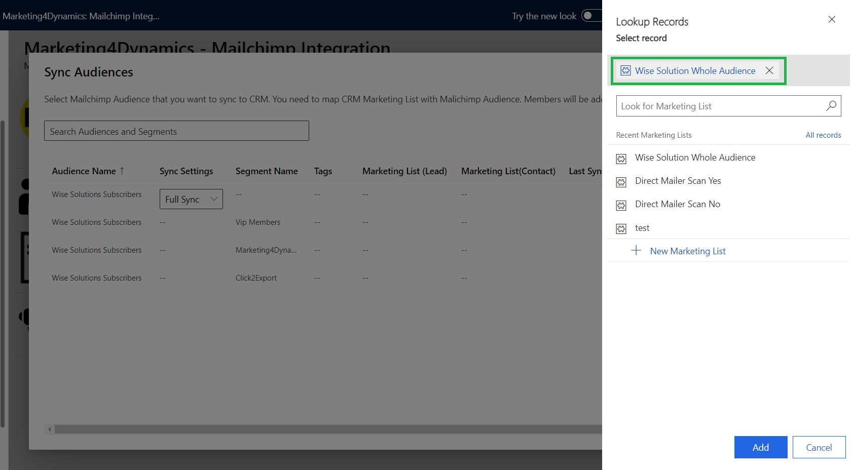Cancel the record lookup

coord(819,447)
